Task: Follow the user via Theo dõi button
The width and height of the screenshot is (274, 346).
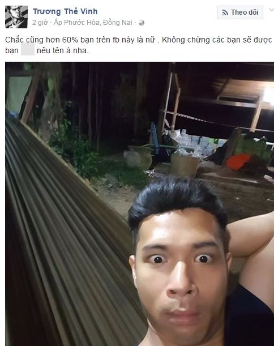Action: pyautogui.click(x=240, y=12)
